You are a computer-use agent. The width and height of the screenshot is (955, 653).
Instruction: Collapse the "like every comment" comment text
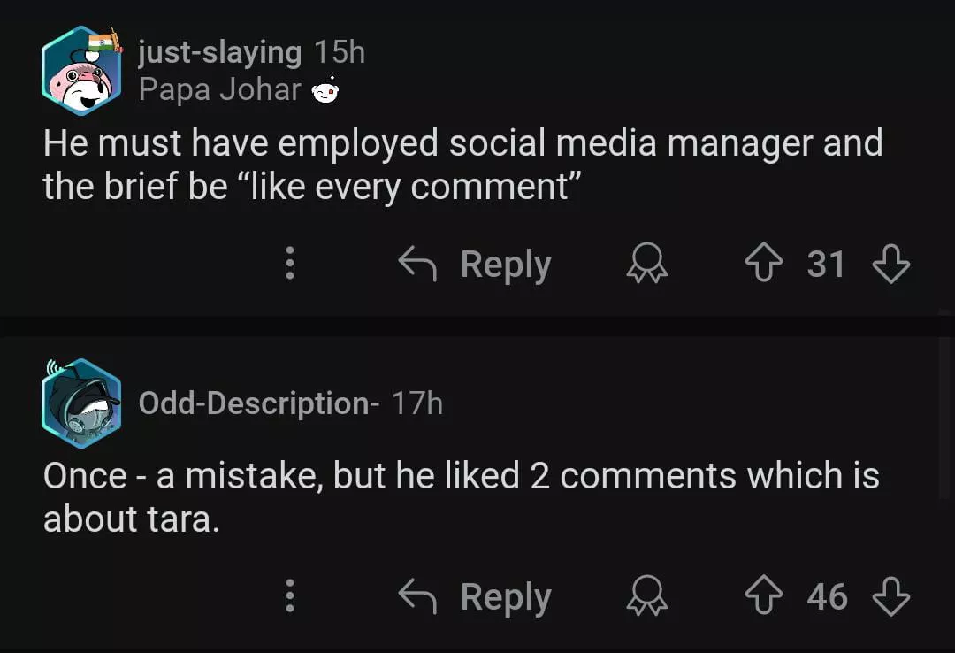click(460, 165)
